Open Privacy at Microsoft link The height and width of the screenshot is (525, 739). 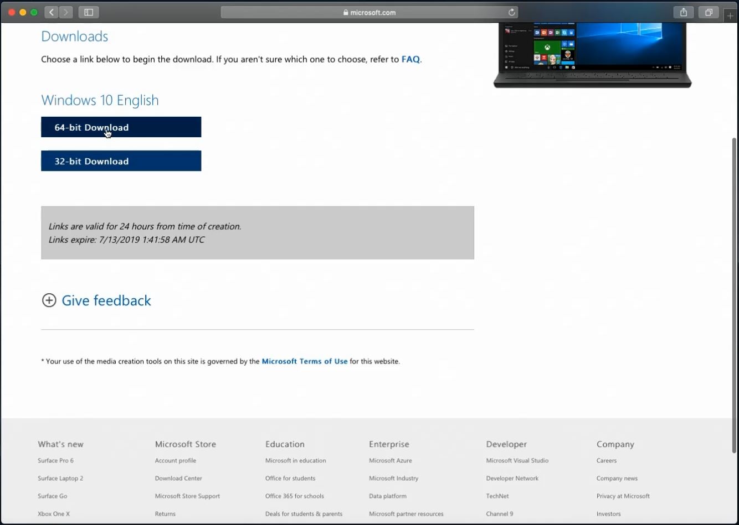623,496
